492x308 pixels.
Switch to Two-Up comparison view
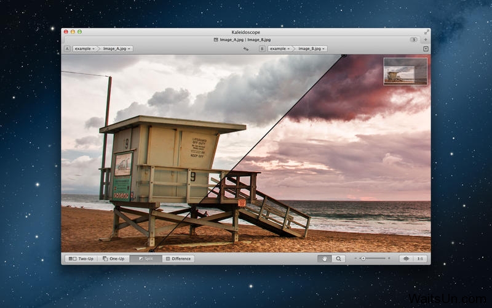(x=81, y=259)
